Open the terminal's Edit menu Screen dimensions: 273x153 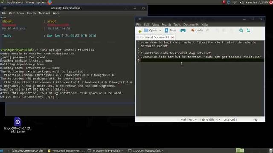pos(12,13)
